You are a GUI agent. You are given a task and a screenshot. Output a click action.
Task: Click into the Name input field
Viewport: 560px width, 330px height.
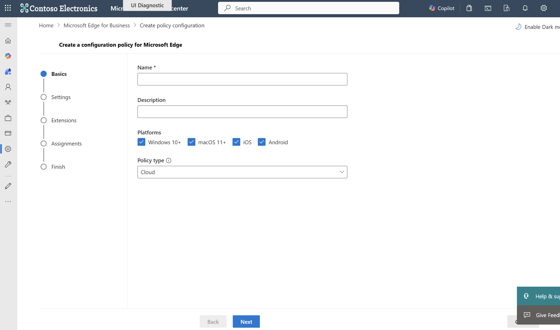pyautogui.click(x=242, y=79)
